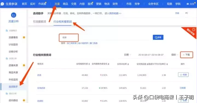Open 计划监控 in the sidebar
The height and width of the screenshot is (103, 197).
coord(13,45)
